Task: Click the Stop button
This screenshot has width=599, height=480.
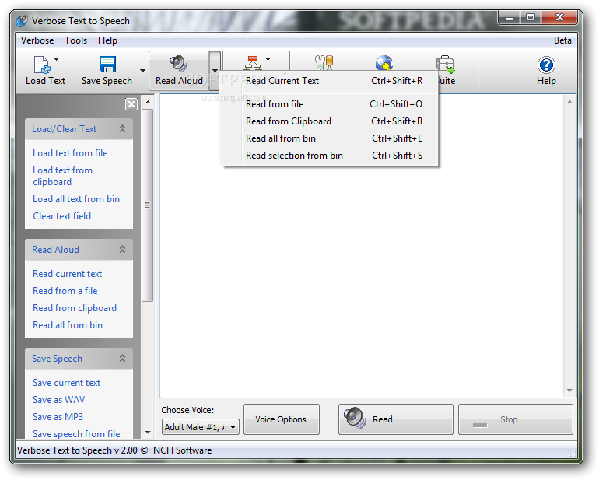Action: tap(516, 419)
